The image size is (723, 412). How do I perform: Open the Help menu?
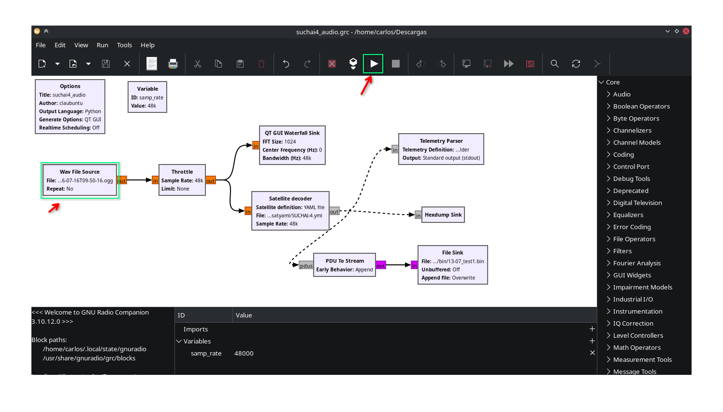(147, 45)
